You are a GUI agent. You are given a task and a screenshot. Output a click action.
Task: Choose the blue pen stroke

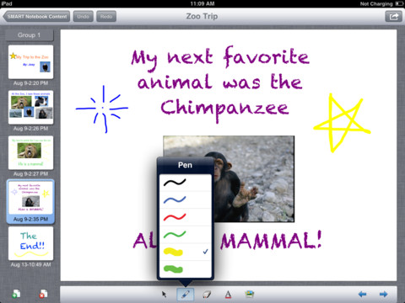(185, 200)
